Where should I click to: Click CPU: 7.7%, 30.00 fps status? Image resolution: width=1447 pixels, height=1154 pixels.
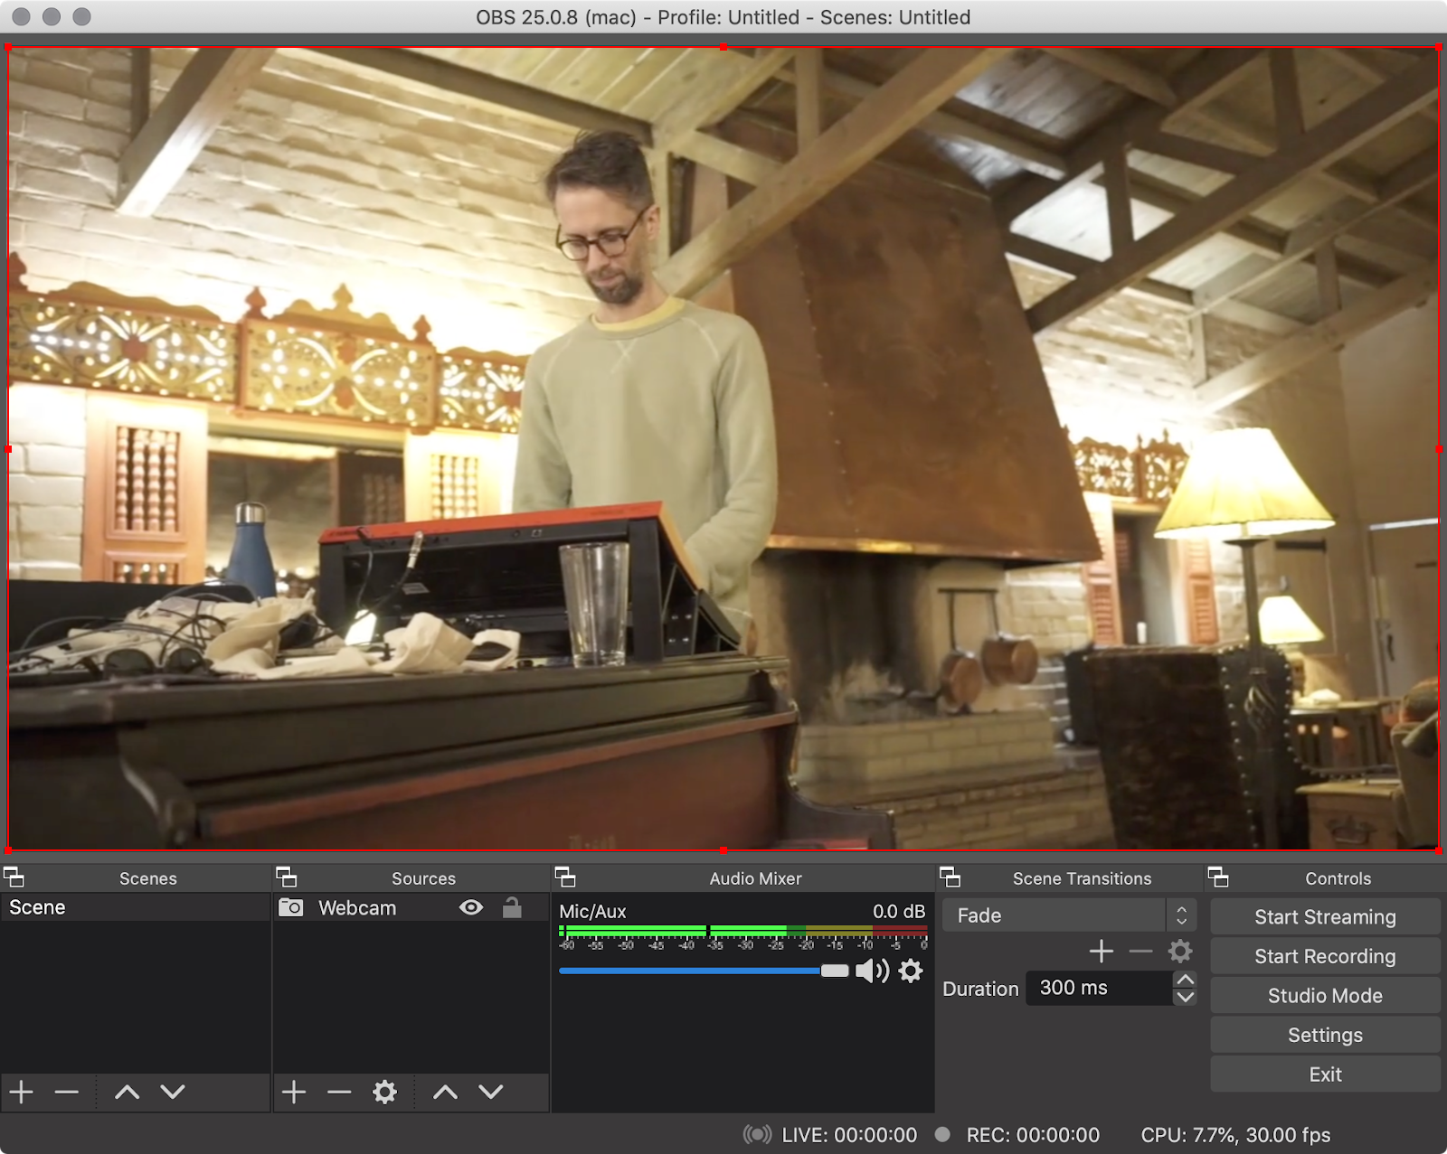[1235, 1135]
